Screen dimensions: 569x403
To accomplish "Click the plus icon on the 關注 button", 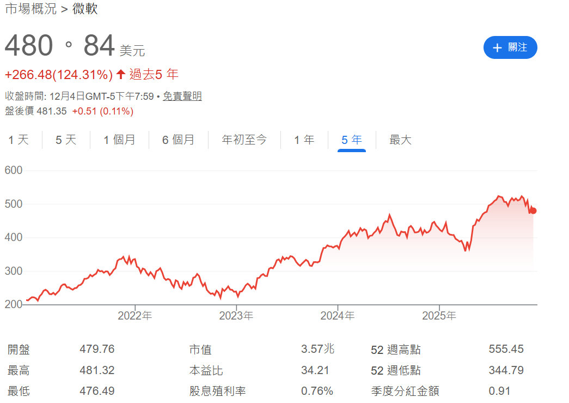I will point(497,47).
